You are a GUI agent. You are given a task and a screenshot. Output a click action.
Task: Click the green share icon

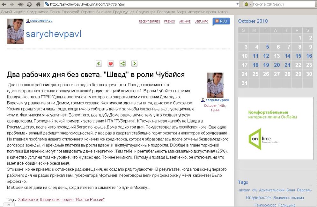122,63
